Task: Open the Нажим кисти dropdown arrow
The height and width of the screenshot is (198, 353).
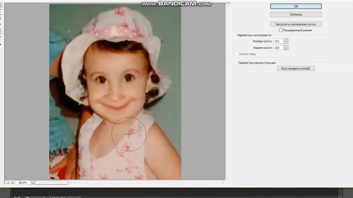Action: [286, 48]
